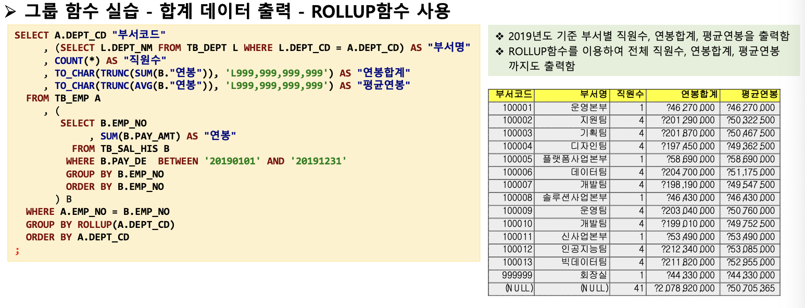Click the 빅데이터팀 department name cell
Image resolution: width=805 pixels, height=308 pixels.
(572, 262)
